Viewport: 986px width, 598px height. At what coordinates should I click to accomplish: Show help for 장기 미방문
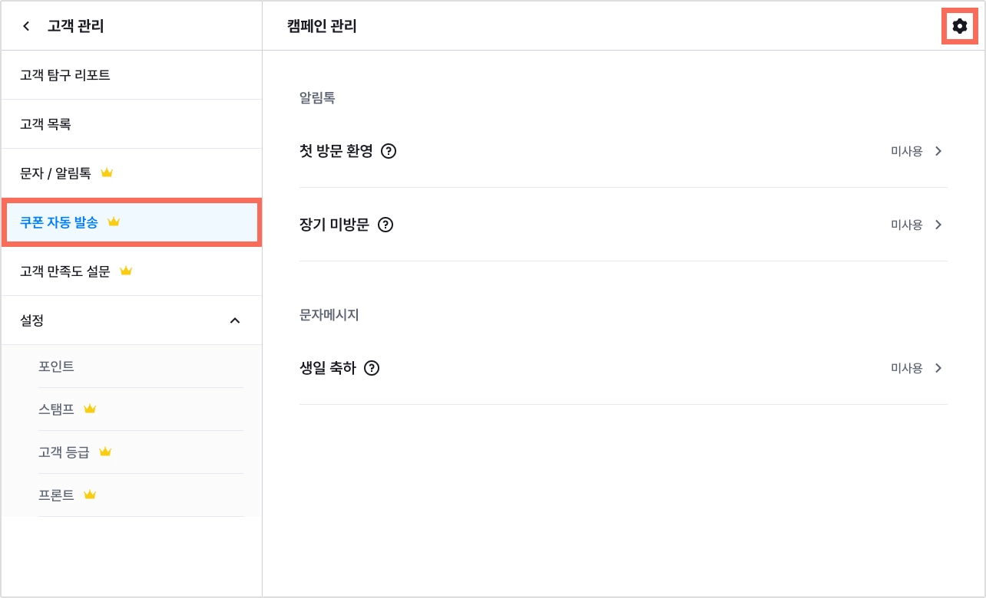[x=385, y=225]
